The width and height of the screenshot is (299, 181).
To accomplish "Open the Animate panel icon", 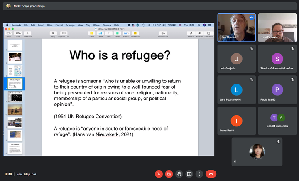I will (200, 33).
